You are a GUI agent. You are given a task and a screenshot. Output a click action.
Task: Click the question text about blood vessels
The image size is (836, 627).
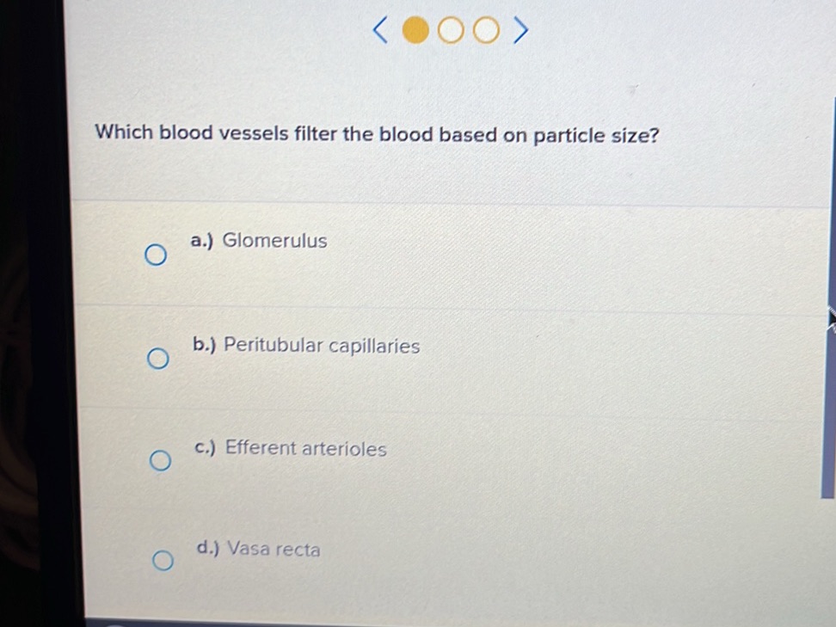377,134
